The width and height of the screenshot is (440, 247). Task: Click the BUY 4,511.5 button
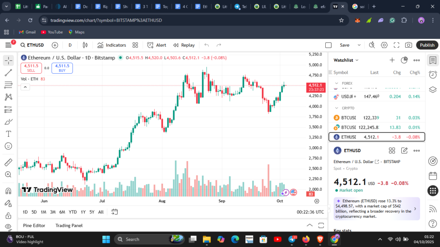pos(61,68)
